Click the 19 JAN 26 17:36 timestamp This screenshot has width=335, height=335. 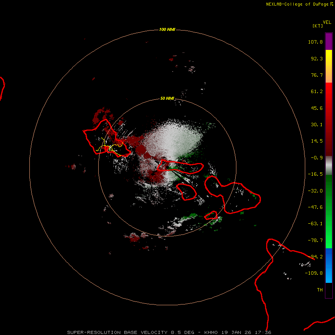246,332
